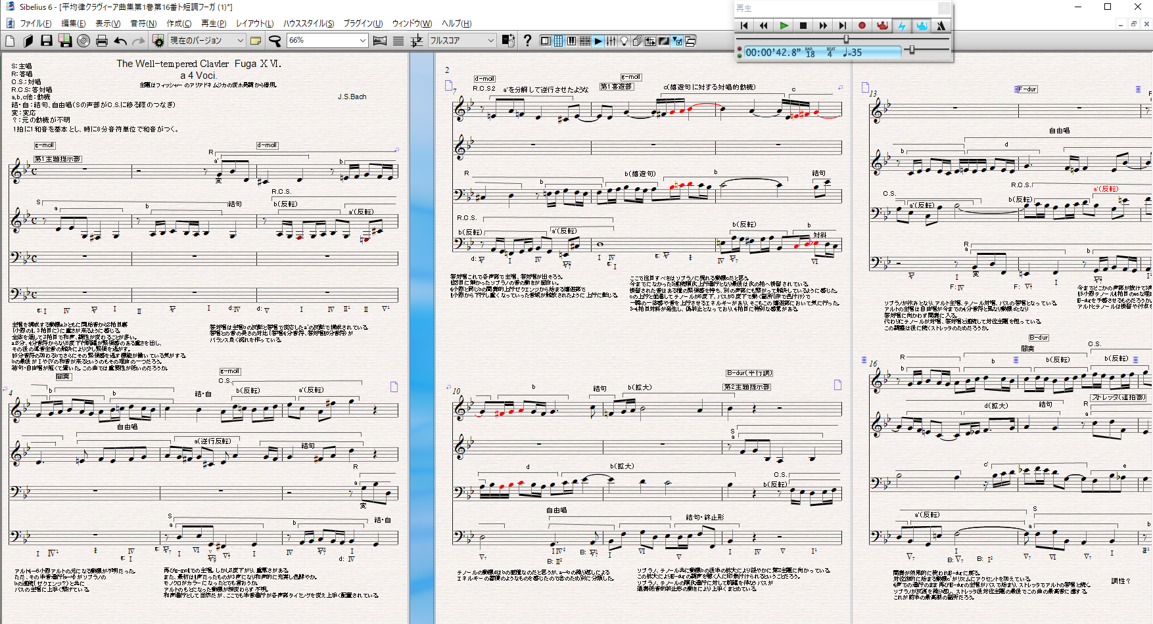1153x624 pixels.
Task: Open the 再生(P) menu
Action: (x=214, y=23)
